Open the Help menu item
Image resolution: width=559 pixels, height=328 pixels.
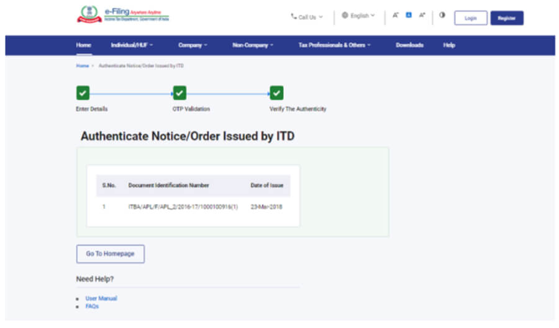[x=449, y=45]
